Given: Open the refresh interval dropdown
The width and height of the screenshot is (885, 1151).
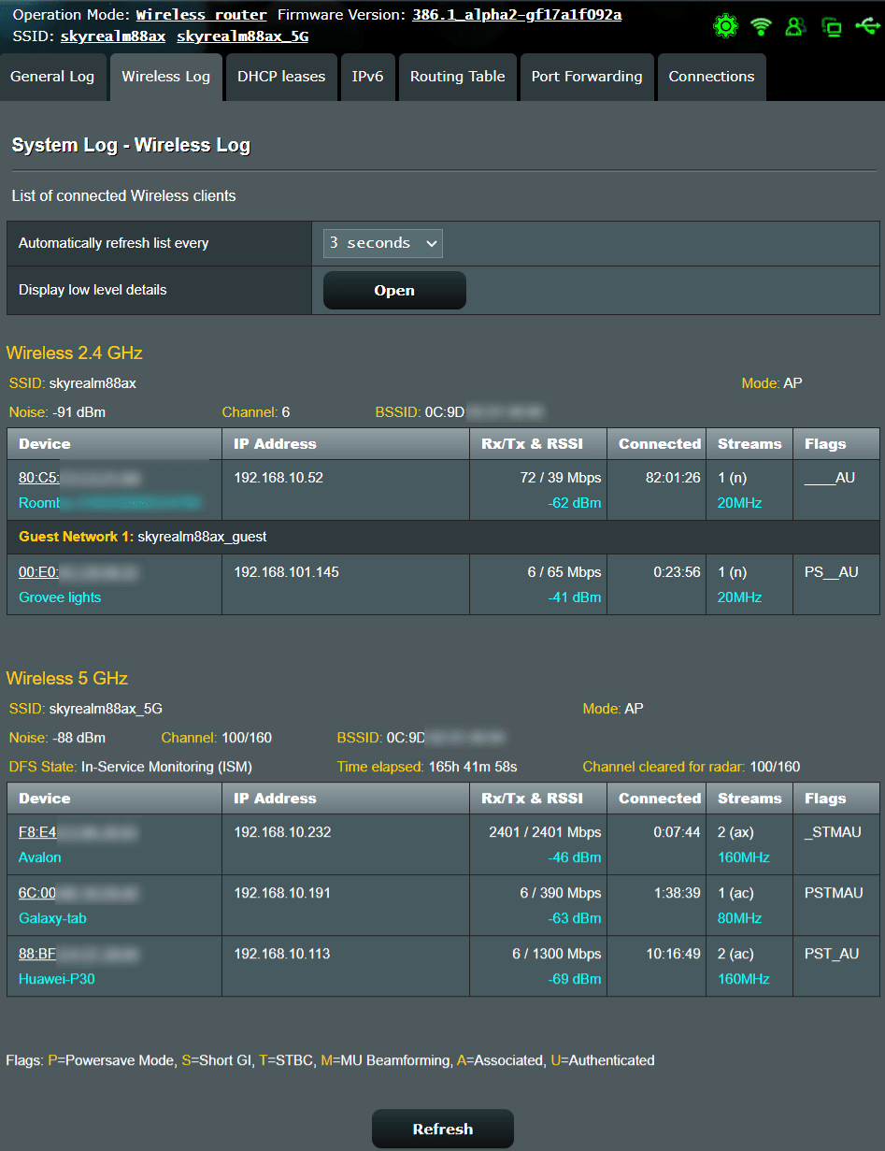Looking at the screenshot, I should 382,242.
